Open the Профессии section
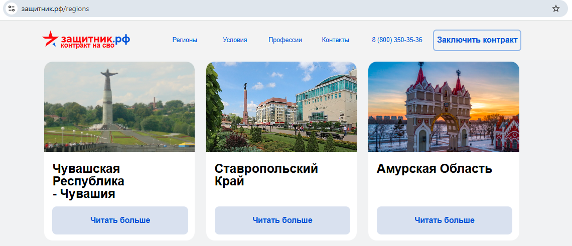This screenshot has height=246, width=572. (x=285, y=40)
